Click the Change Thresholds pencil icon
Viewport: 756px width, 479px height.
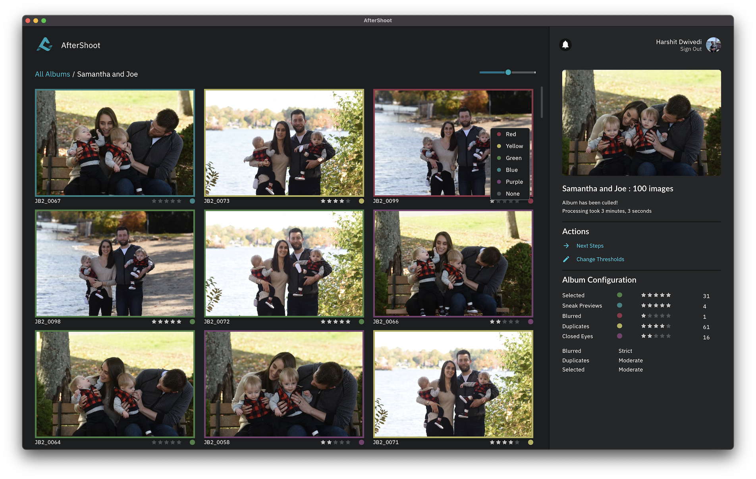click(566, 260)
